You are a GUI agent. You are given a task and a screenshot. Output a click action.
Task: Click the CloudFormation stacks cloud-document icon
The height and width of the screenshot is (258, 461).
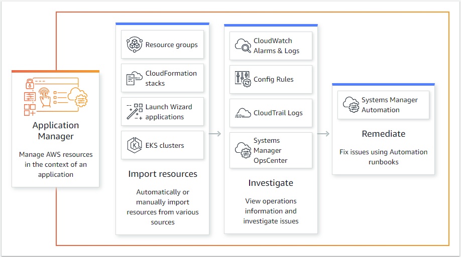(x=135, y=78)
